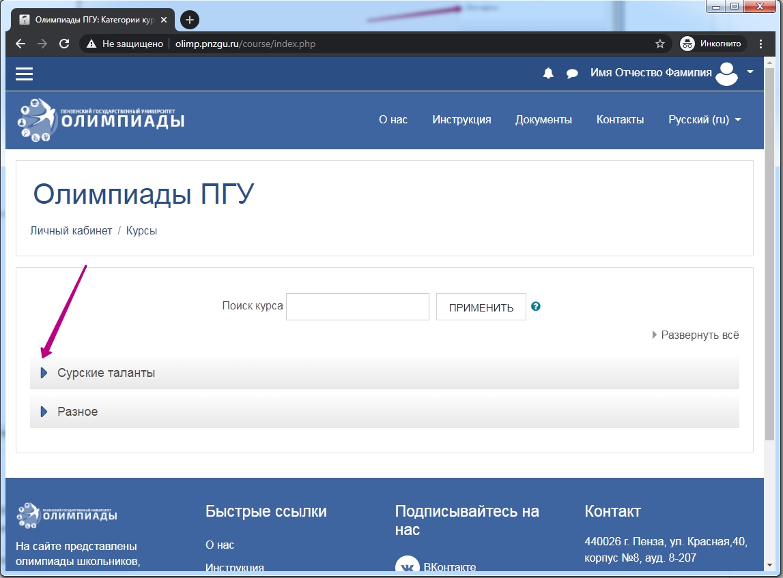Open the browser three-dot menu

[x=760, y=44]
